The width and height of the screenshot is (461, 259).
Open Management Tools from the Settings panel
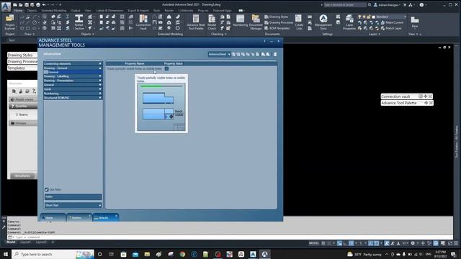coord(323,22)
